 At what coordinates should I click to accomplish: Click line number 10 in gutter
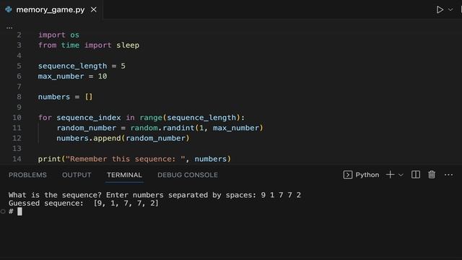coord(17,118)
